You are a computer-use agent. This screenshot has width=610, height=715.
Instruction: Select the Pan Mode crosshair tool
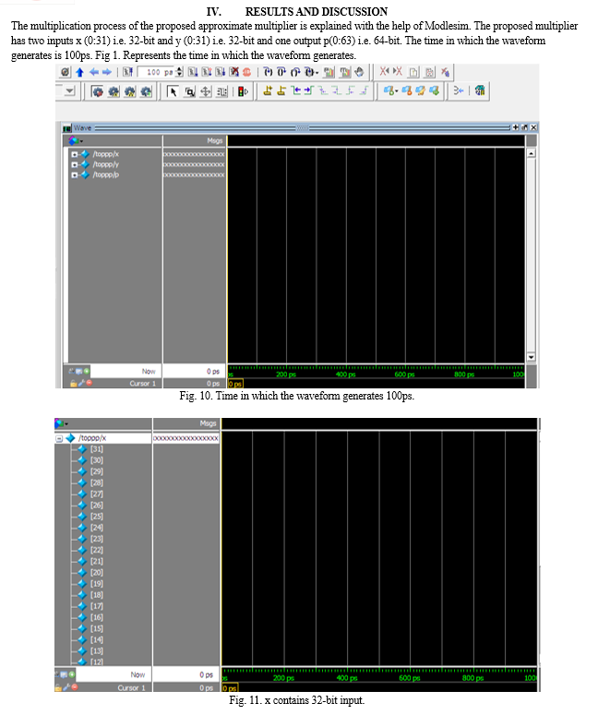pyautogui.click(x=206, y=91)
